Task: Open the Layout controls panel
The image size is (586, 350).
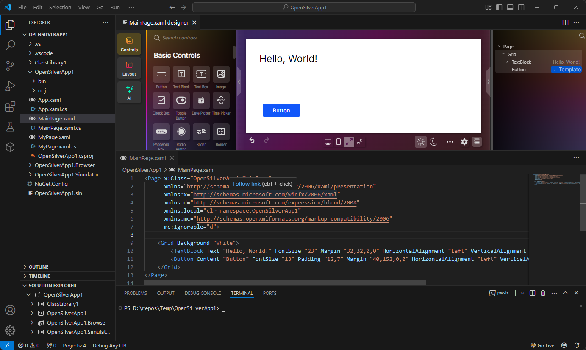Action: (129, 68)
